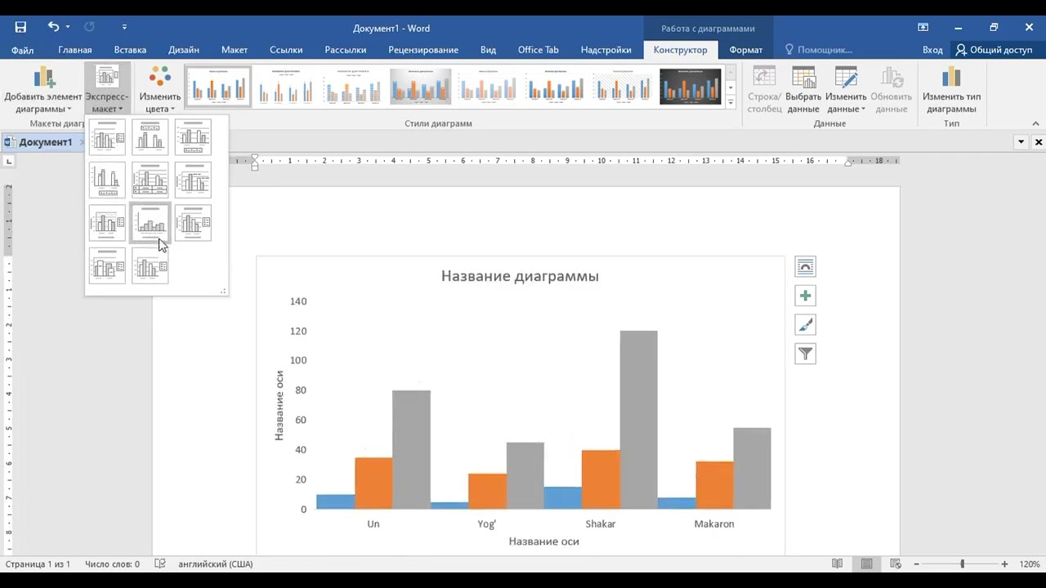Choose the last layout in third row
The width and height of the screenshot is (1046, 588).
tap(193, 222)
